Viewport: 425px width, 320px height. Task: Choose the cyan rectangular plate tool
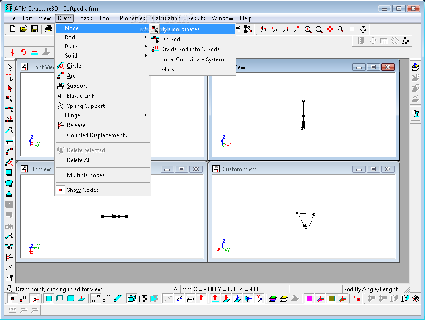click(x=9, y=173)
